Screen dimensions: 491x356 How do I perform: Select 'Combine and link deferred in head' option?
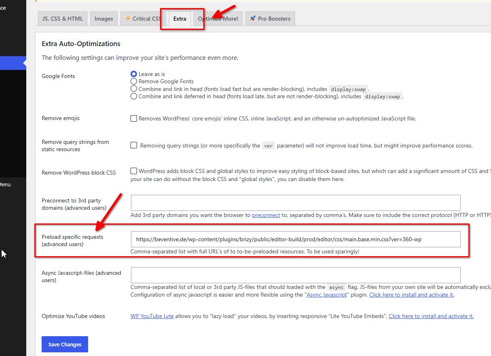[134, 96]
